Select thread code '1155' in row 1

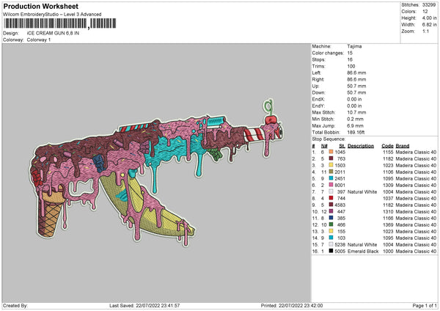[388, 152]
